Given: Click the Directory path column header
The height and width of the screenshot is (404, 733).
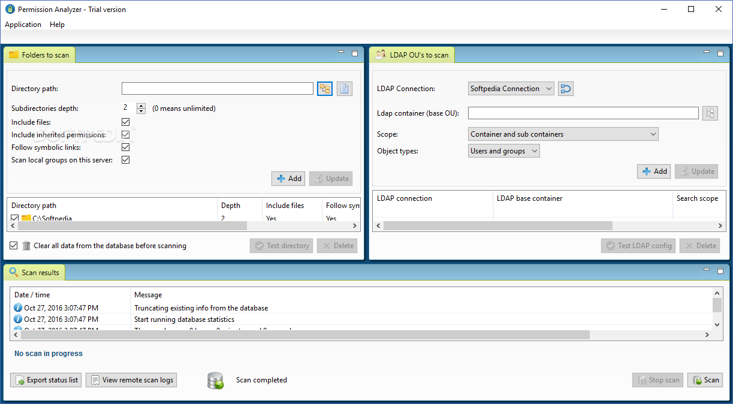Looking at the screenshot, I should click(111, 206).
